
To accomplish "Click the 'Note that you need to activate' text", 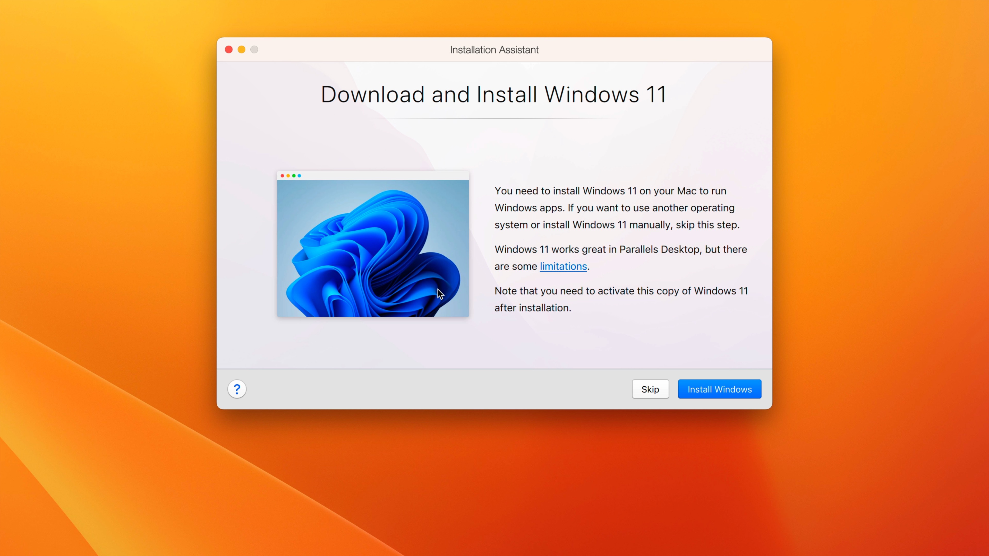I will [621, 291].
